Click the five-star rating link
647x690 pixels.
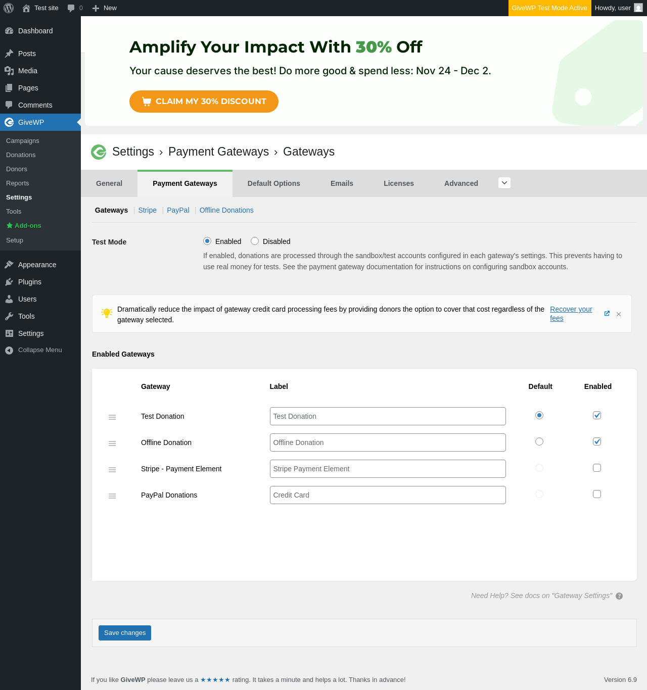pyautogui.click(x=215, y=680)
